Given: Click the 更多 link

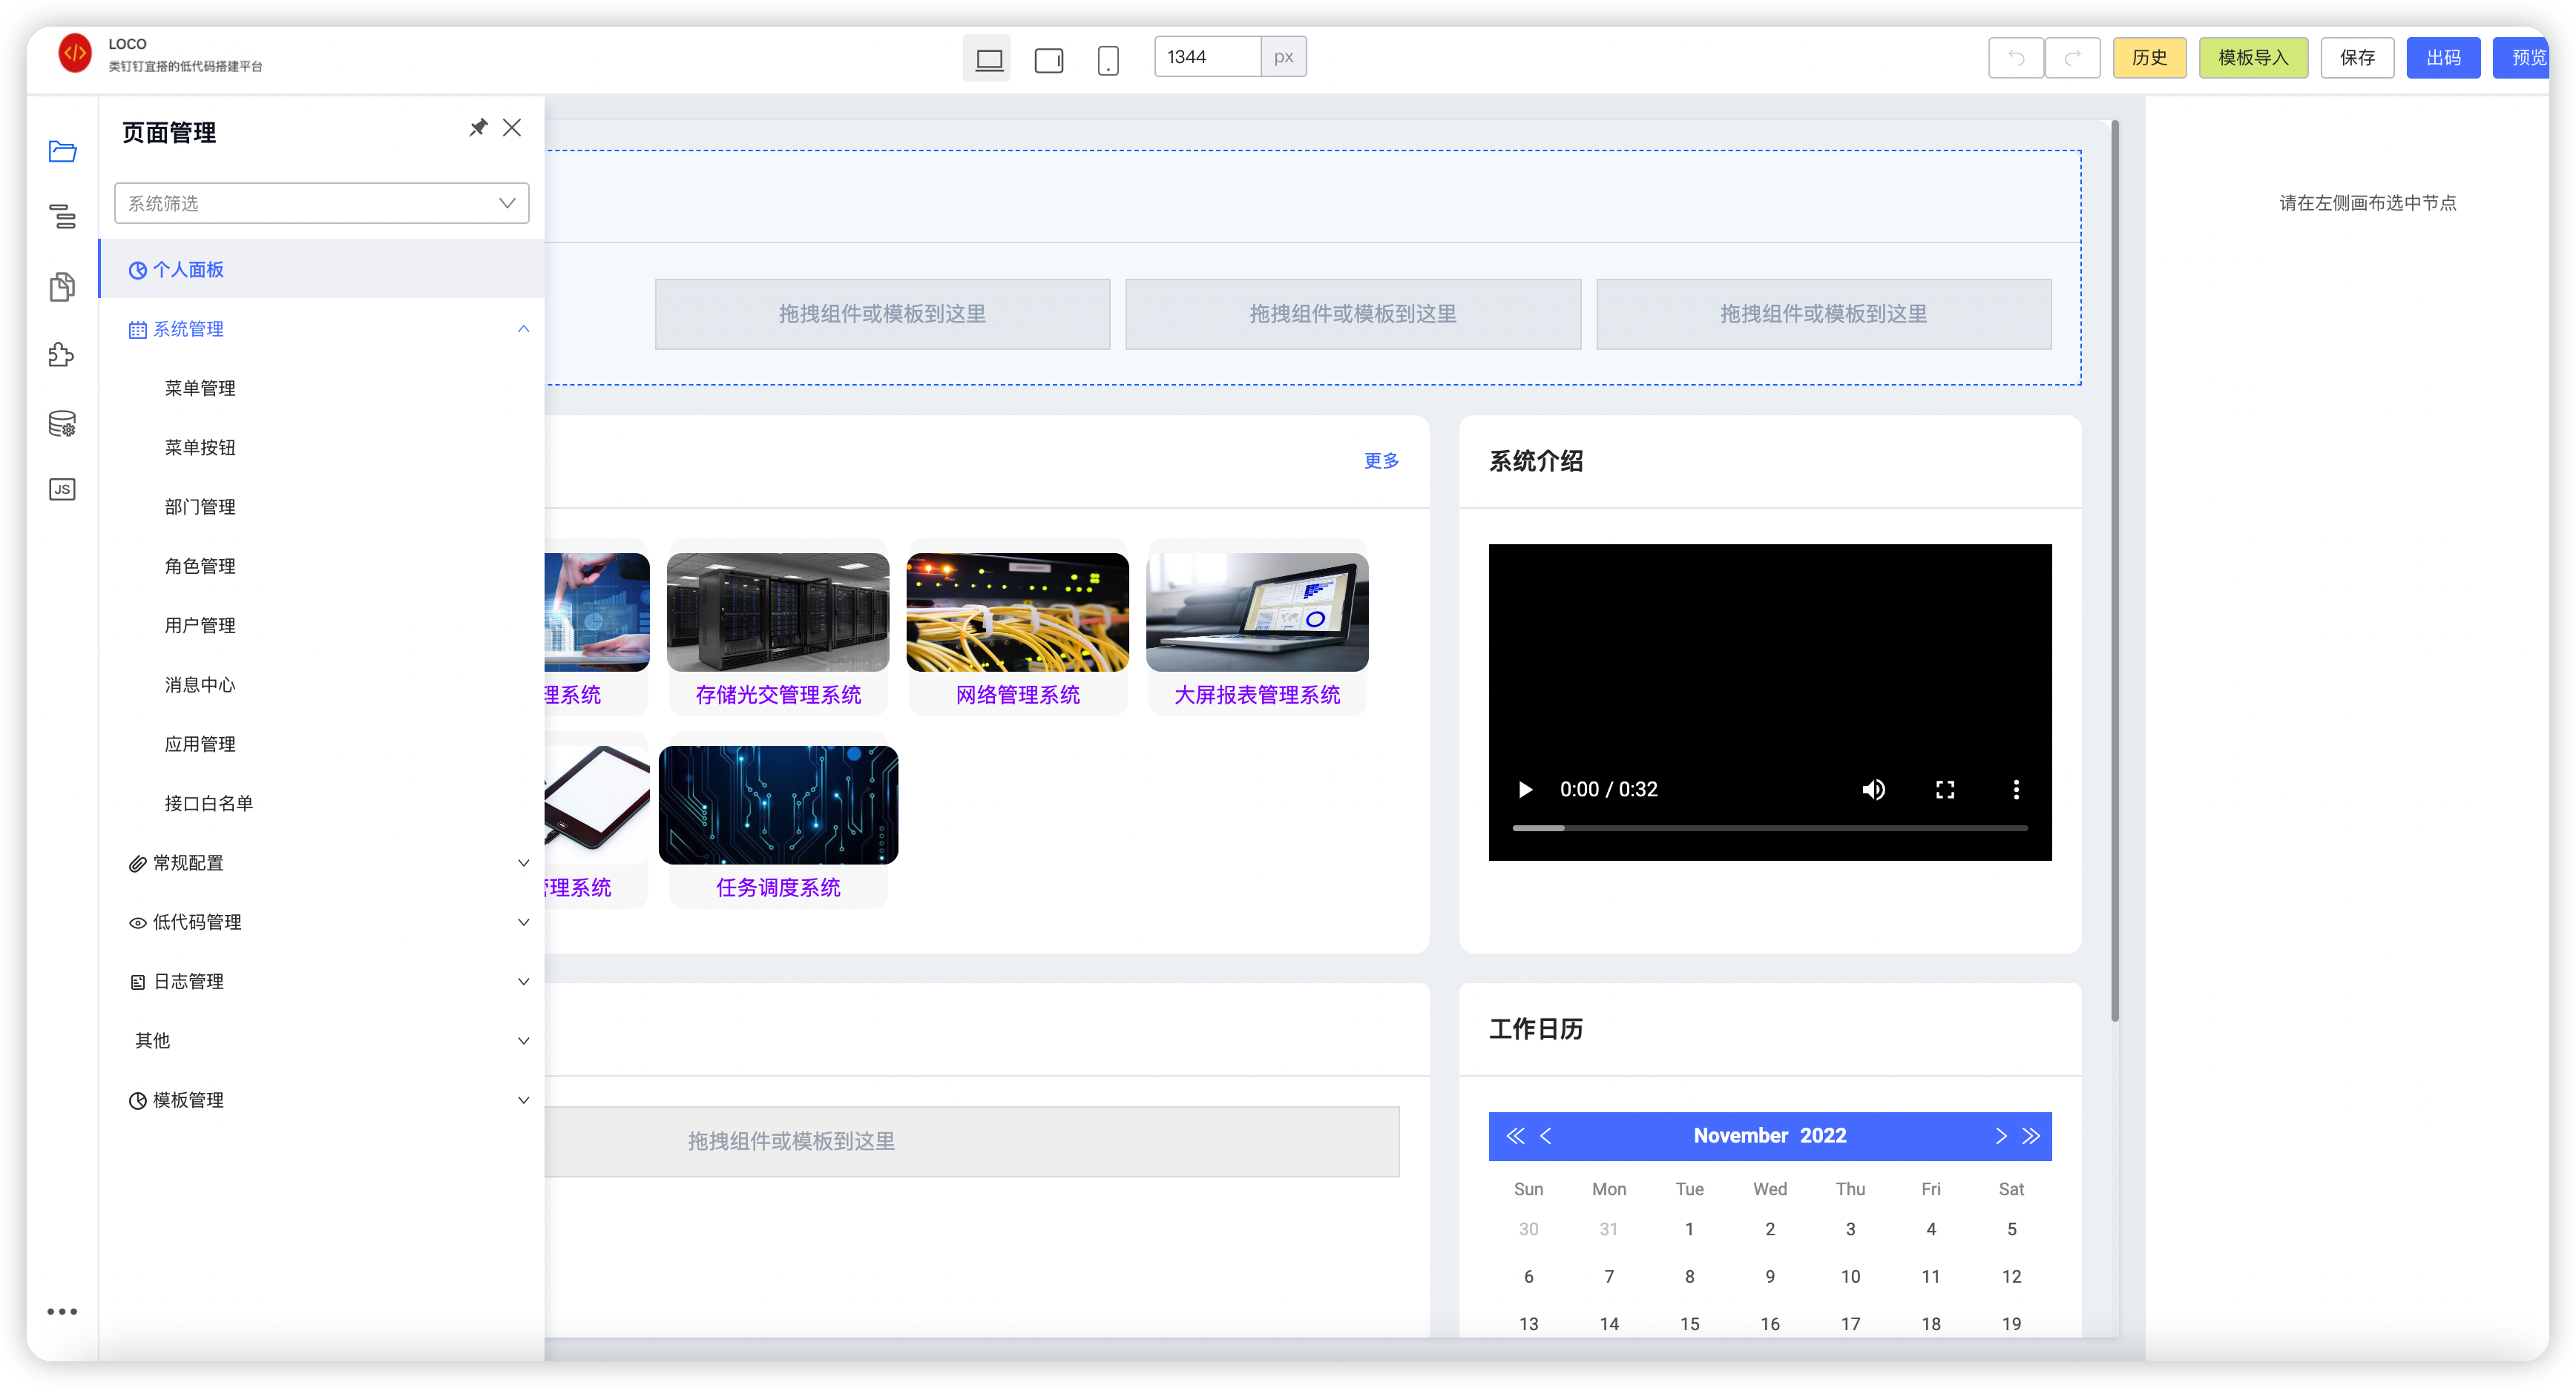Looking at the screenshot, I should pos(1381,460).
